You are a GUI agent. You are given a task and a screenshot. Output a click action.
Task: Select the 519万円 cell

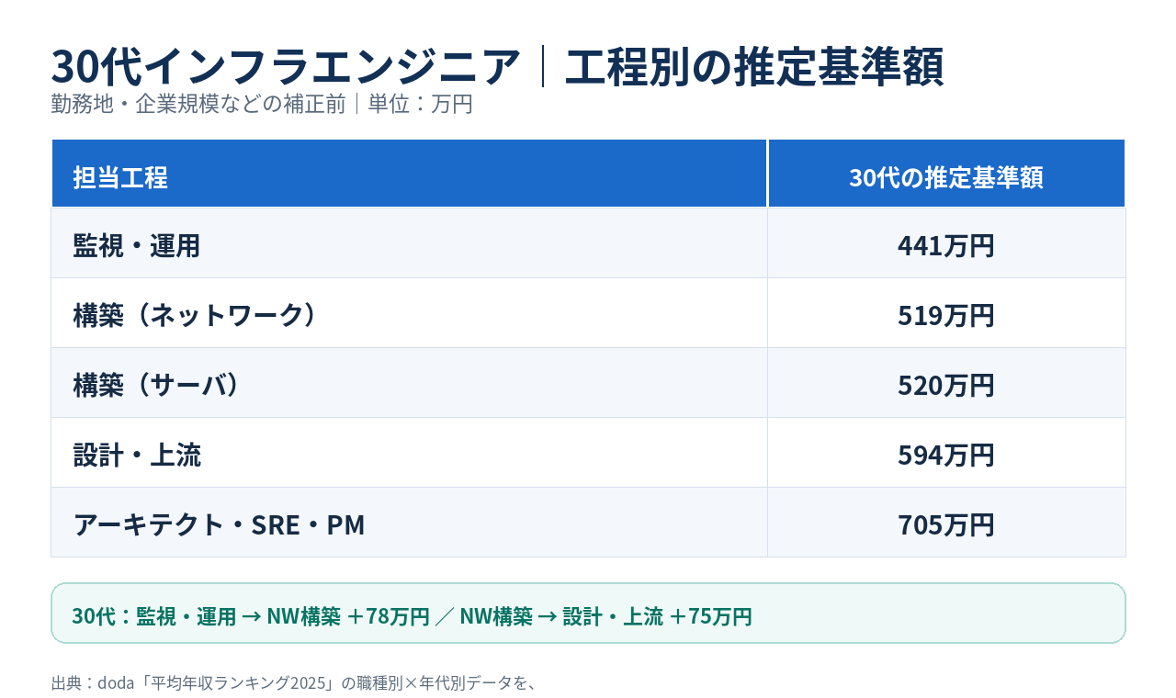click(x=946, y=313)
